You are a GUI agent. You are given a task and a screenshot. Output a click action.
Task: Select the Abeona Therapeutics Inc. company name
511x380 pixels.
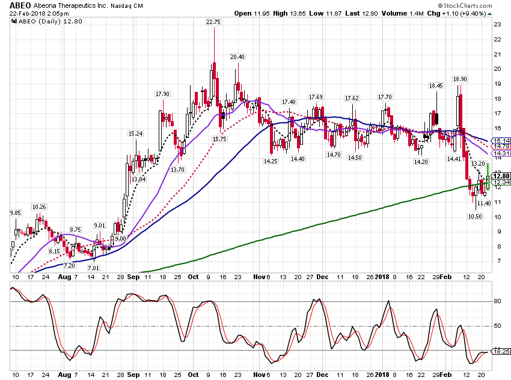(x=70, y=5)
